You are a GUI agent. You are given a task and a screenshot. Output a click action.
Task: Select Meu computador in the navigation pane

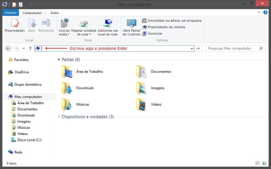pos(28,97)
